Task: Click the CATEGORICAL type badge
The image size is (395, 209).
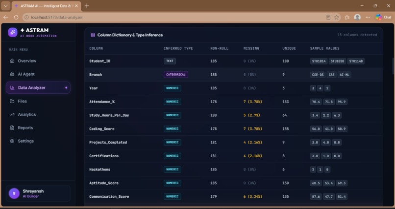Action: pos(176,75)
